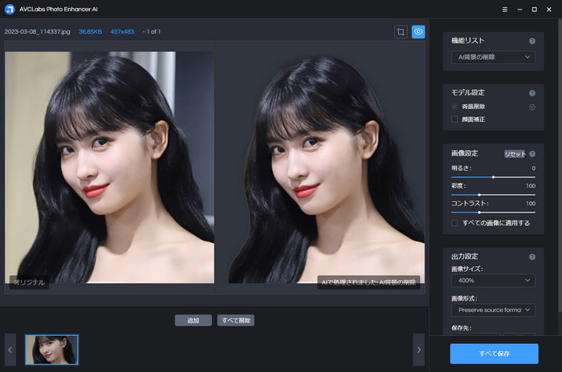
Task: Open the hamburger menu in title bar
Action: pyautogui.click(x=505, y=10)
